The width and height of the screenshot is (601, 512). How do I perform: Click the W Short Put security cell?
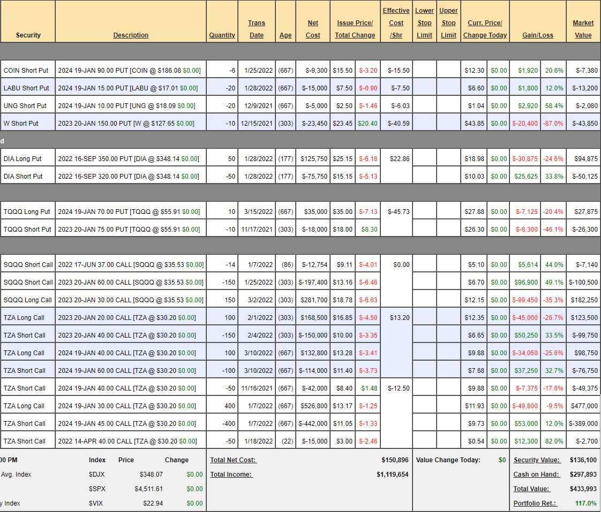pos(21,124)
